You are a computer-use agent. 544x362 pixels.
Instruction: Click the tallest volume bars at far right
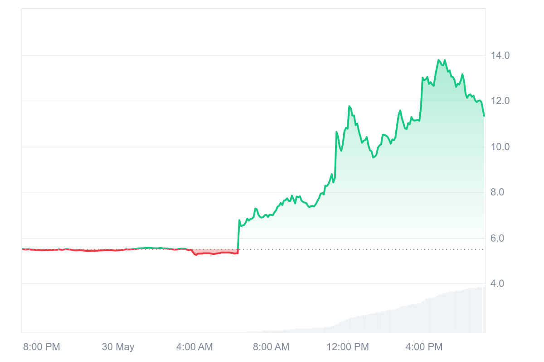pyautogui.click(x=481, y=310)
